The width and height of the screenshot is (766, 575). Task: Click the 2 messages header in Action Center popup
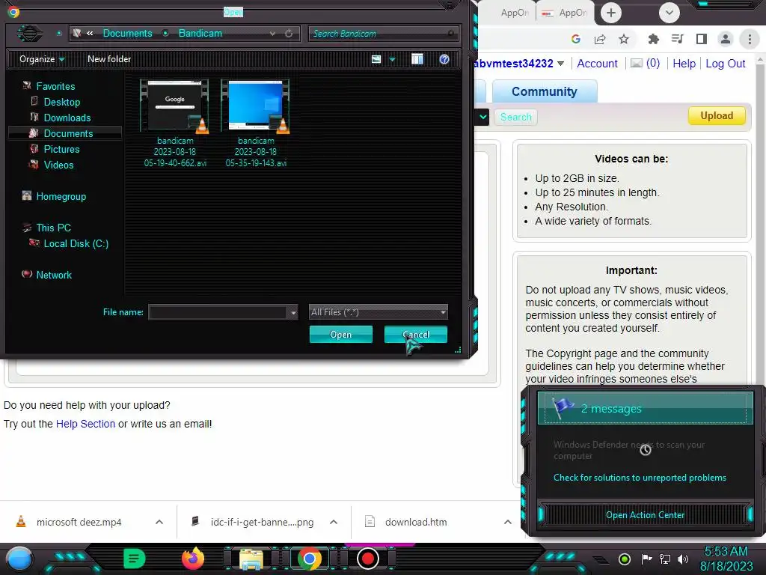(x=646, y=408)
